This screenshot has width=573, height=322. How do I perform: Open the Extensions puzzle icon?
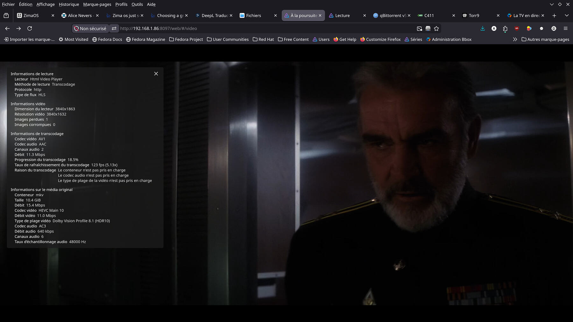point(505,29)
